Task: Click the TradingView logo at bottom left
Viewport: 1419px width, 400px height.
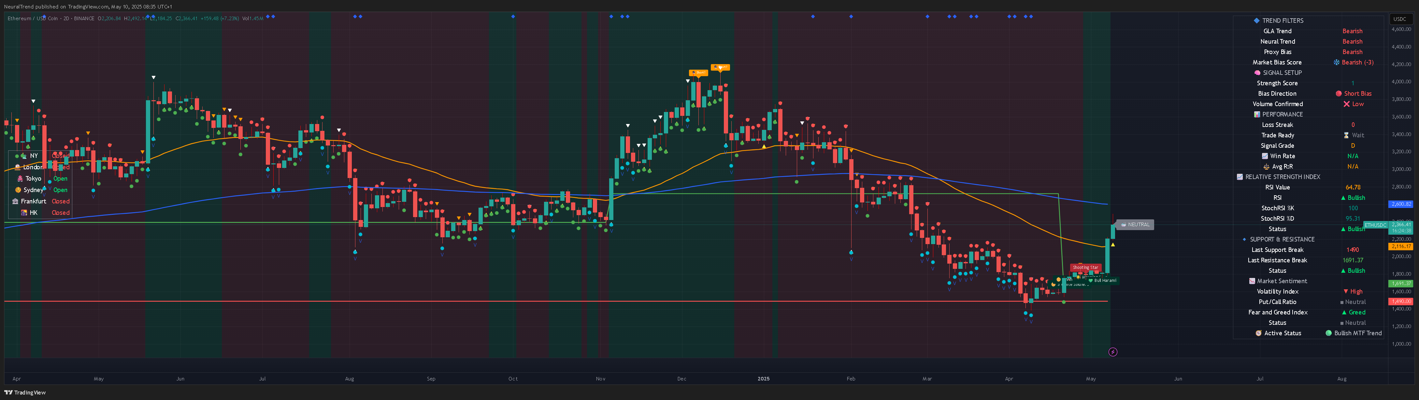Action: (24, 392)
